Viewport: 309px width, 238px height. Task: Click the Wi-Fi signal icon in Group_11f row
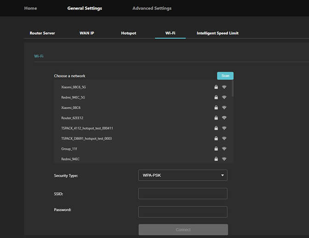(x=224, y=149)
